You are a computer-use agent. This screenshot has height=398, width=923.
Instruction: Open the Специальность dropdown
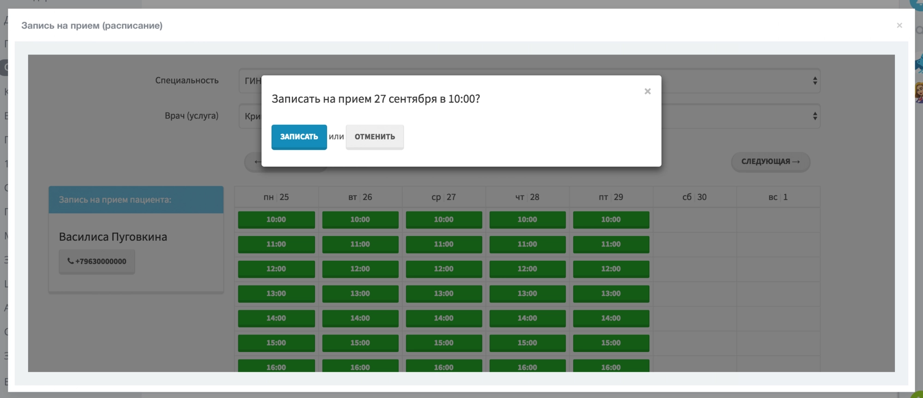tap(738, 81)
